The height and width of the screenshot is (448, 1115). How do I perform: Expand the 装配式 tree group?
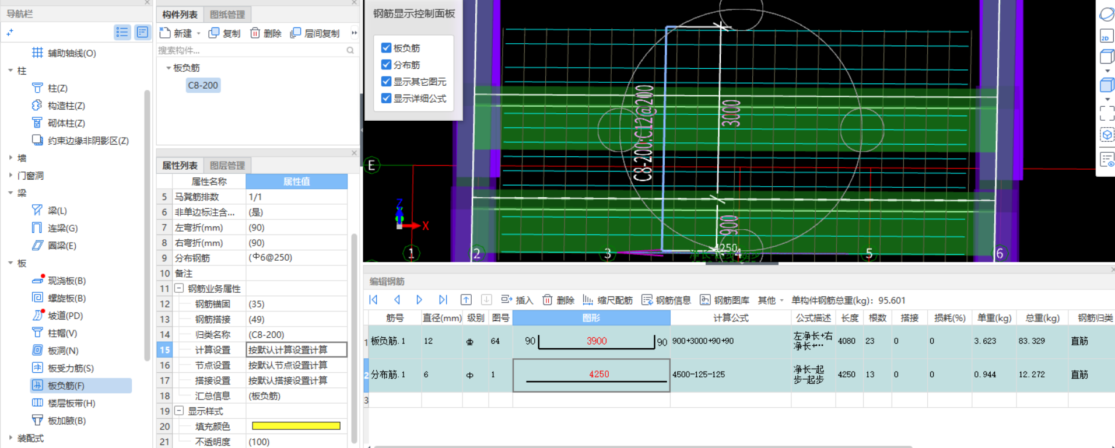click(x=10, y=438)
